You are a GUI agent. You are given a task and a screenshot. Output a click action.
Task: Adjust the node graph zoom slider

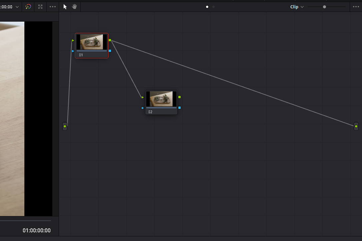coord(324,7)
